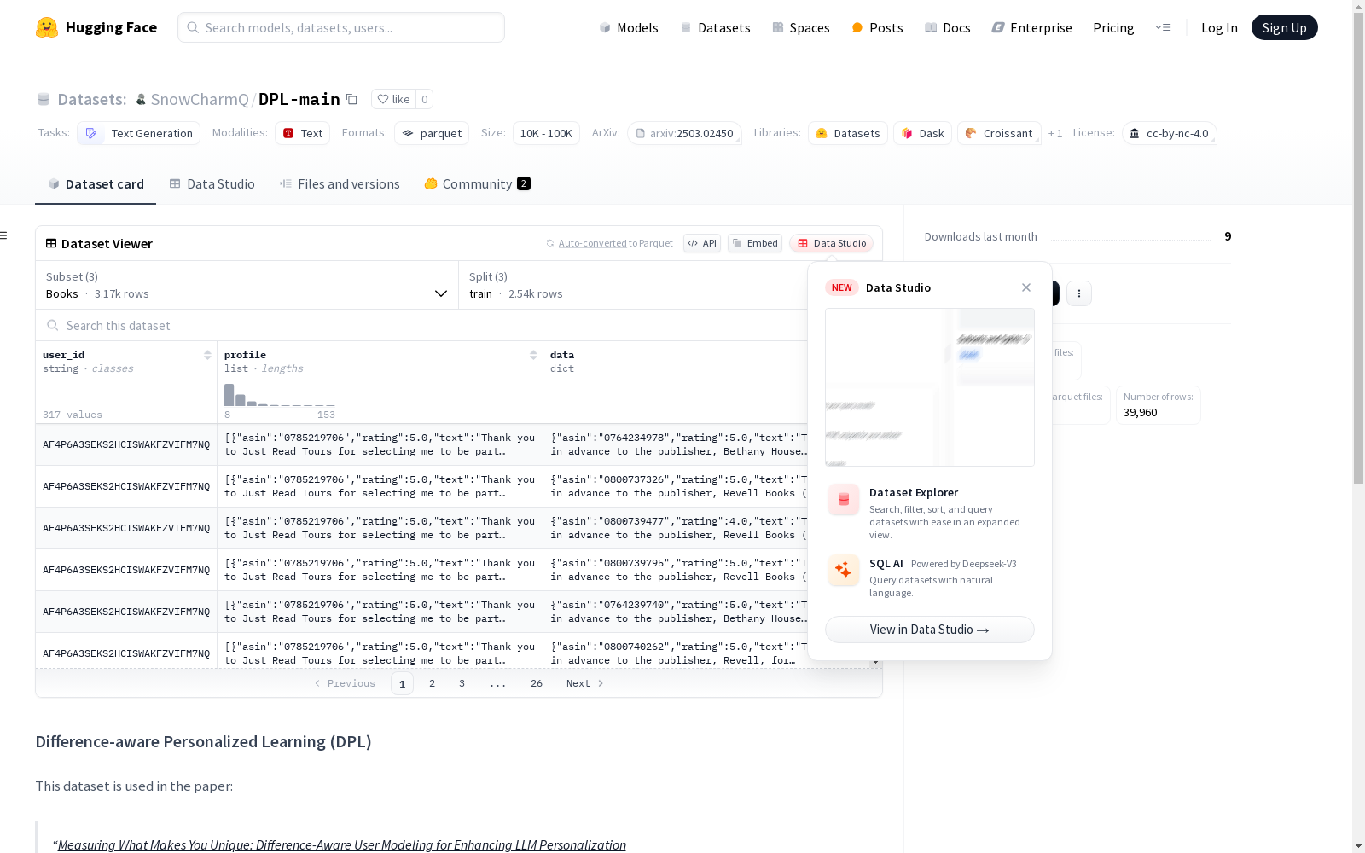Copy dataset name with the copy icon

(x=351, y=99)
